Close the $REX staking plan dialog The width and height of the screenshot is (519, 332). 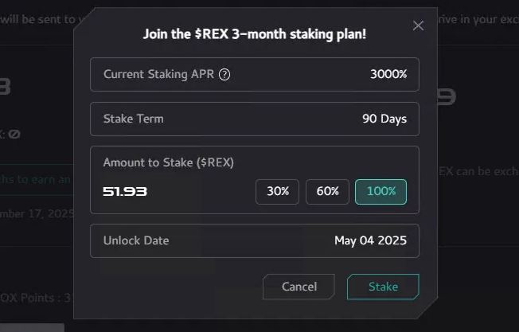click(418, 26)
